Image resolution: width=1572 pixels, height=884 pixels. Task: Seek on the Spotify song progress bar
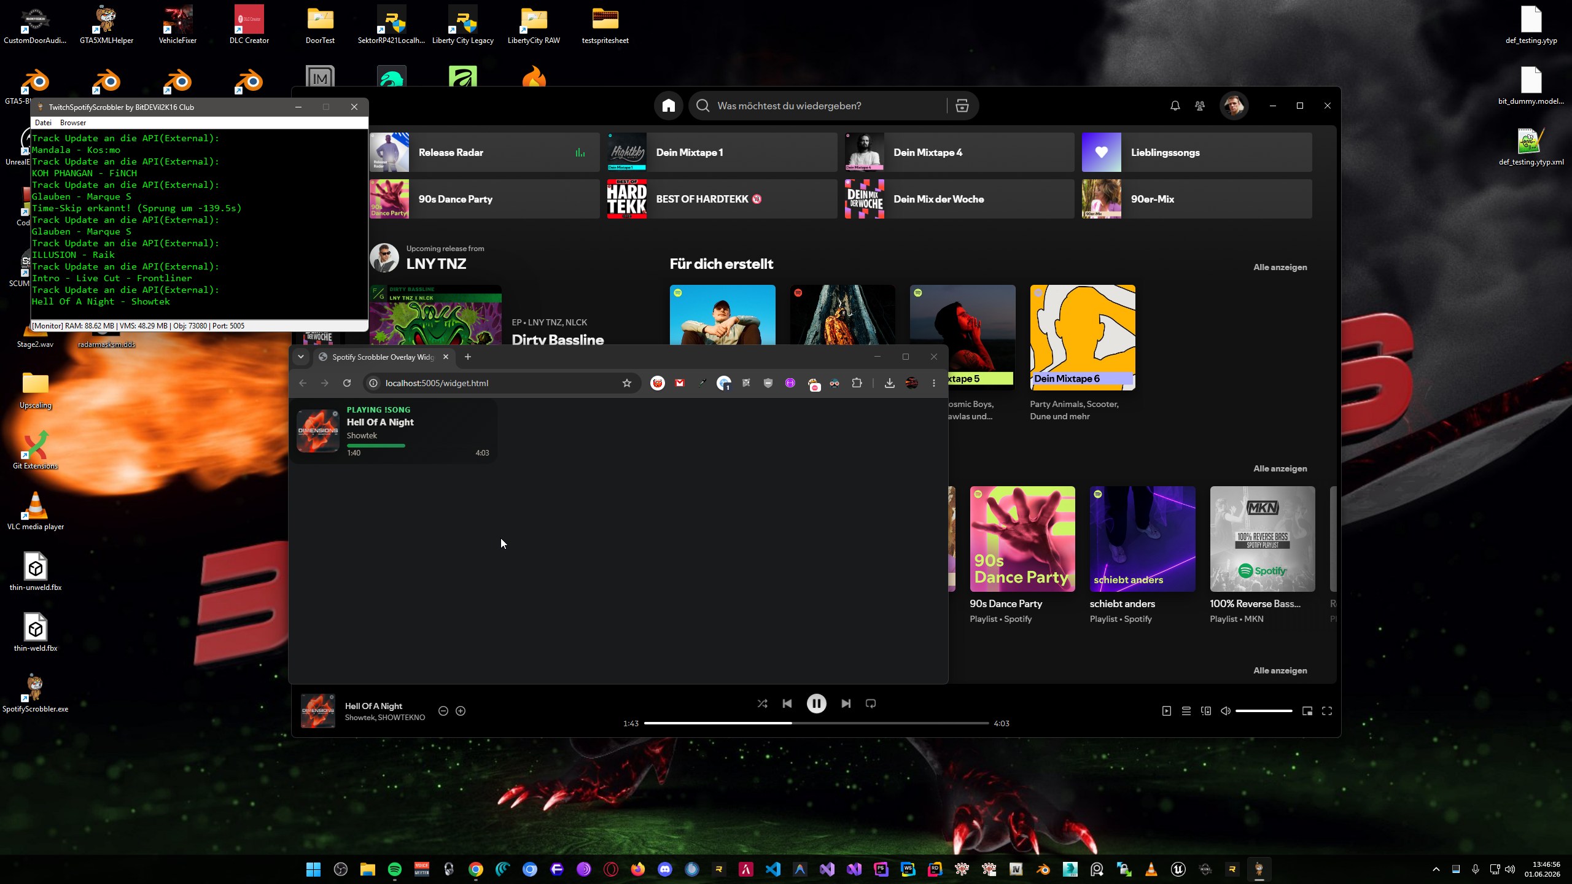pos(816,723)
